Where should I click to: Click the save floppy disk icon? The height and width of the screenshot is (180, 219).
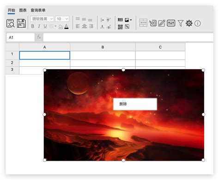pos(21,23)
